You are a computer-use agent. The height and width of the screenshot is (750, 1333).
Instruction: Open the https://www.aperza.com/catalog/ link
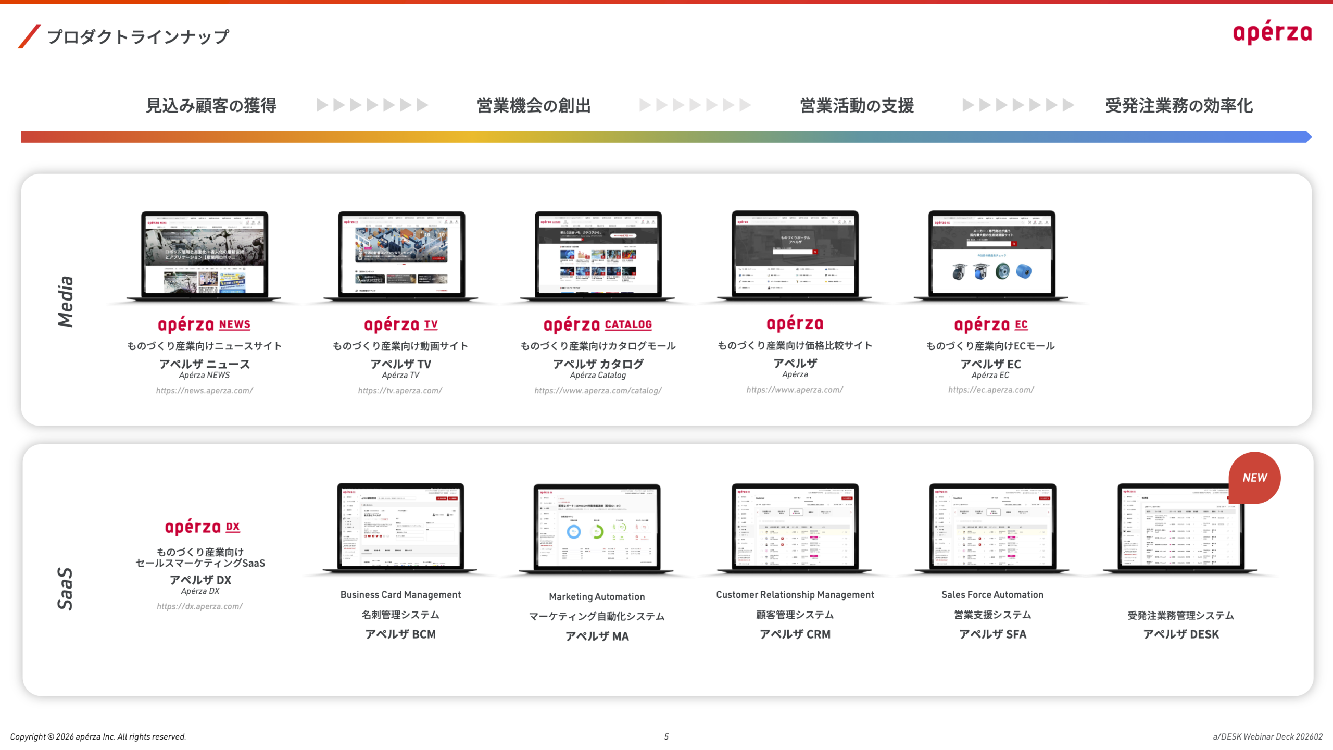point(598,390)
